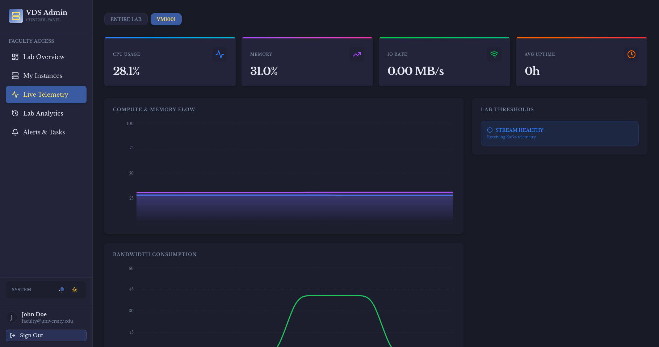659x347 pixels.
Task: Select the VM1001 filter tab
Action: (x=166, y=19)
